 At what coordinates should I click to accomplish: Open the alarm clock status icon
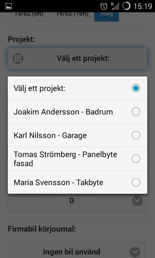(x=104, y=6)
